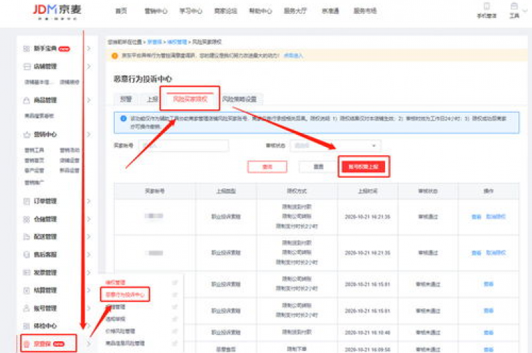Viewport: 532px width, 353px height.
Task: Click the JDM 京麦 logo
Action: click(57, 12)
